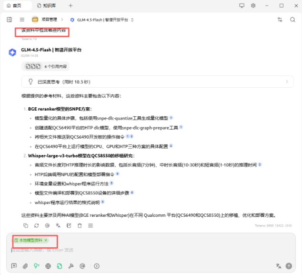Open the 项目管理 assistant folder
This screenshot has width=302, height=275.
pyautogui.click(x=44, y=20)
